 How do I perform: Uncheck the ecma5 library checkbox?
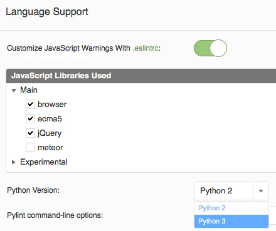[30, 118]
